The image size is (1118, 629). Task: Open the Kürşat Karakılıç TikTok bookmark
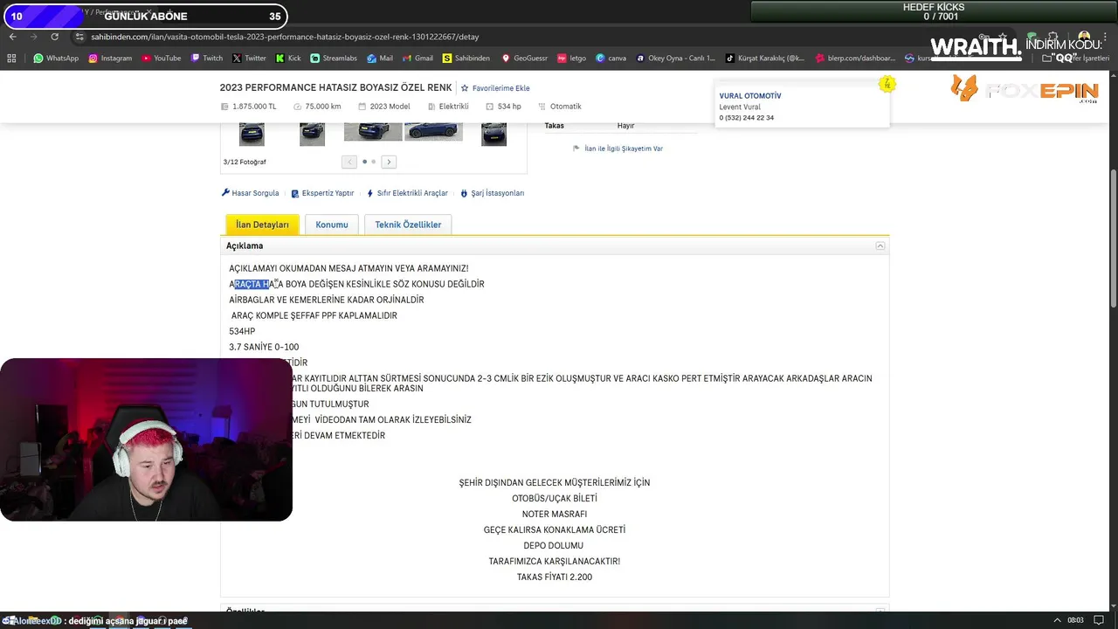click(x=765, y=59)
